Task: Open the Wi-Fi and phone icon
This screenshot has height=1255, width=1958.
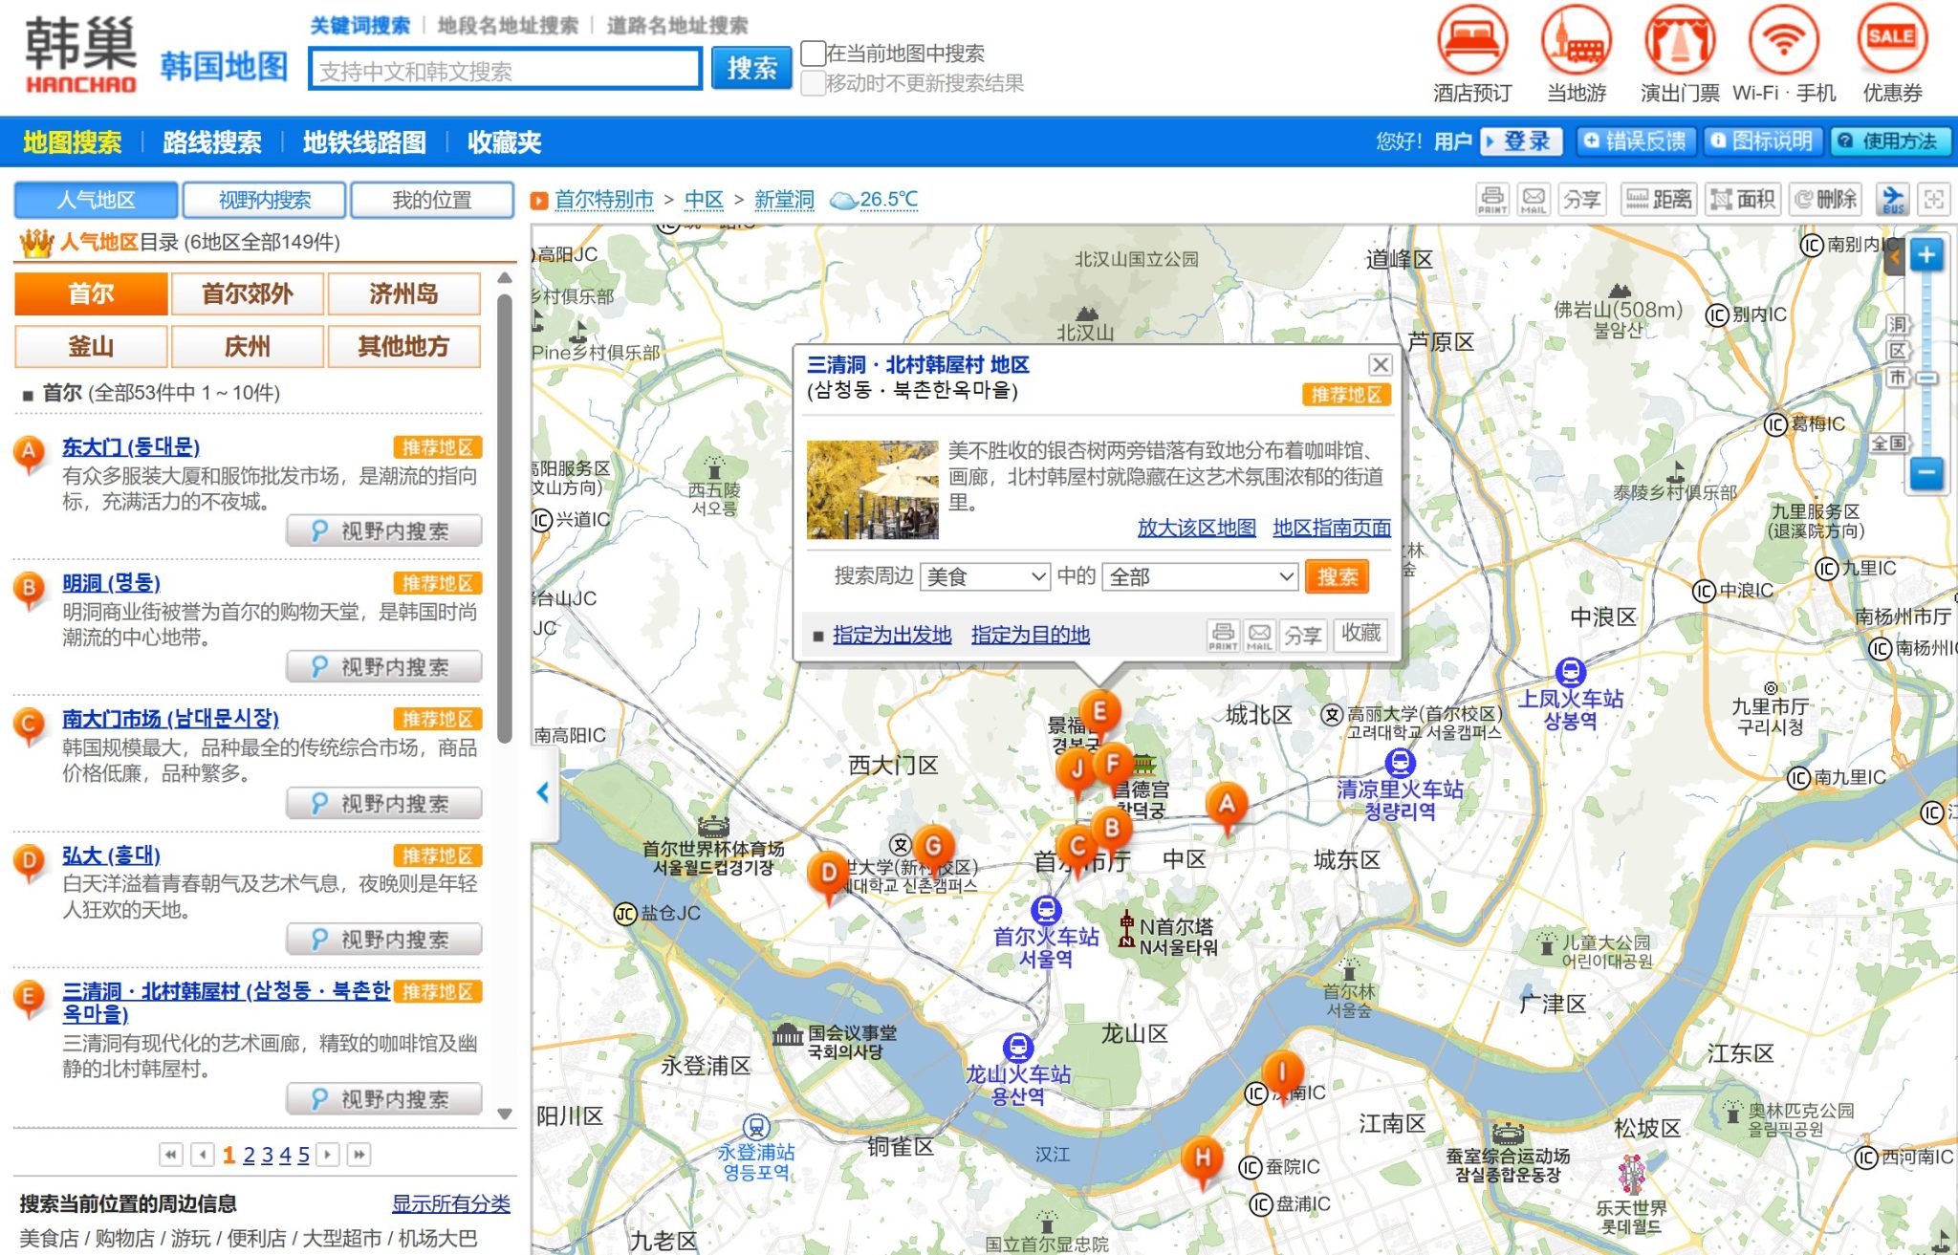Action: click(x=1784, y=40)
